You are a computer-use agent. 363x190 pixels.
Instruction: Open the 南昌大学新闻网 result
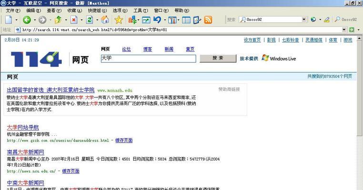(x=25, y=152)
